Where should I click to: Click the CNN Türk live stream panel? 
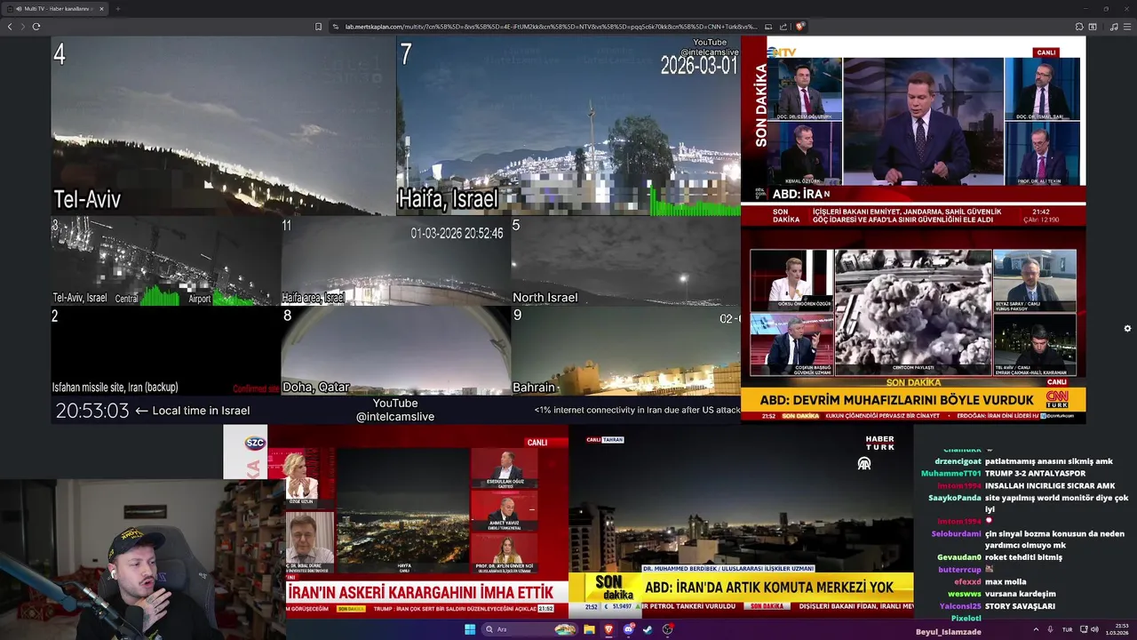tap(913, 326)
